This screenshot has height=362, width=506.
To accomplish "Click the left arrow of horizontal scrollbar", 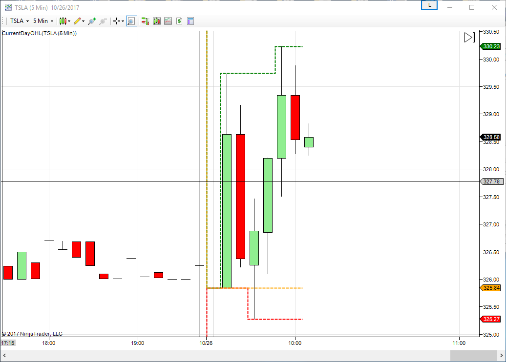I will [x=4, y=356].
